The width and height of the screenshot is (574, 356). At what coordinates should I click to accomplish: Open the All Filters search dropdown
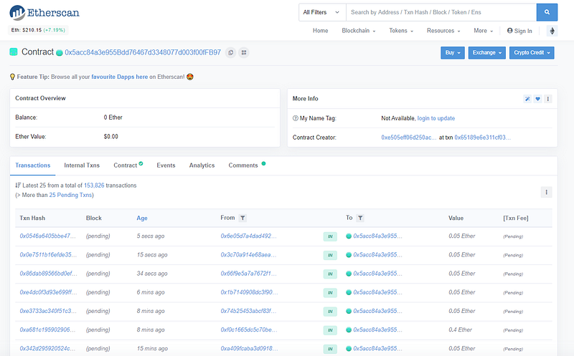pyautogui.click(x=319, y=12)
